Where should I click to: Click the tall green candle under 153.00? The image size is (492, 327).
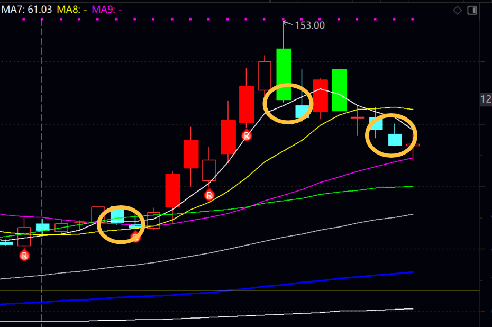point(284,74)
